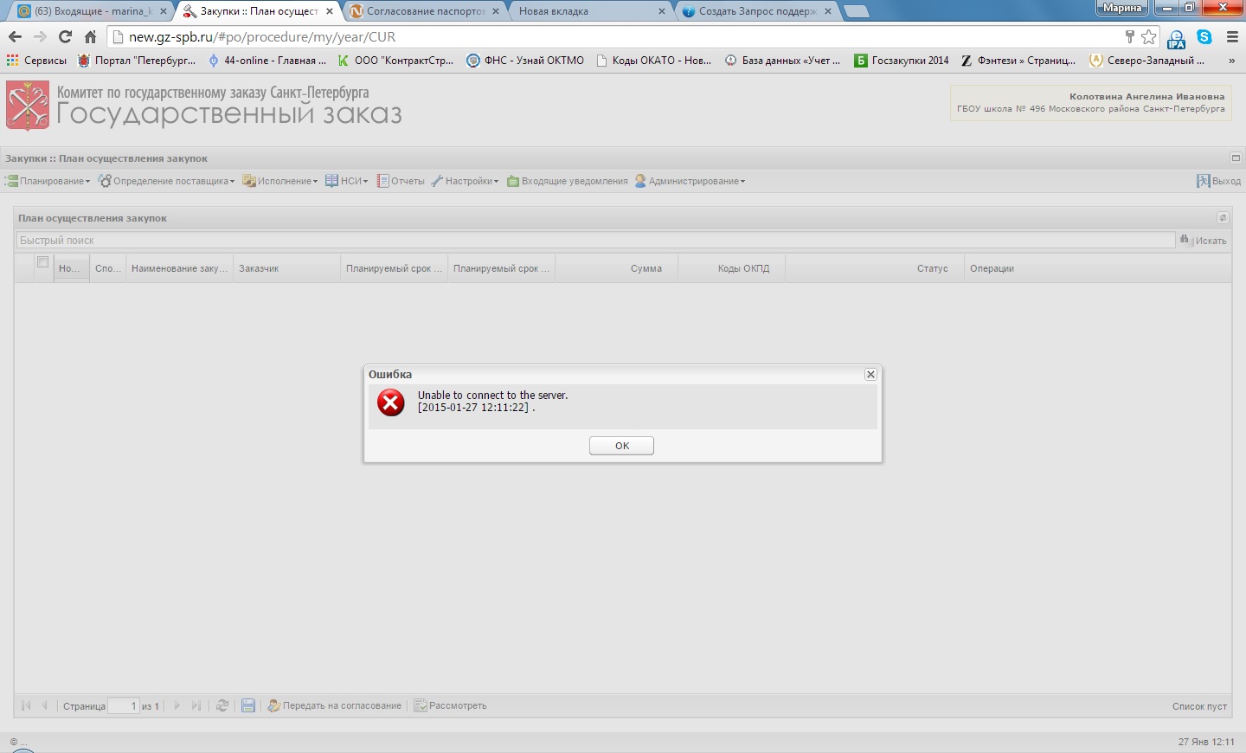This screenshot has height=753, width=1246.
Task: Click the browser Home icon
Action: pos(90,36)
